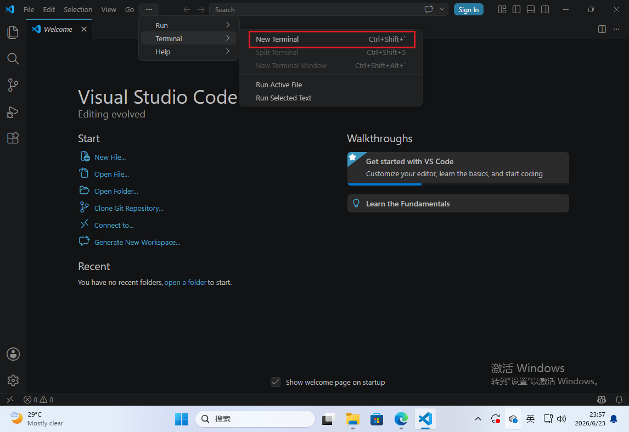This screenshot has height=432, width=629.
Task: Toggle the bottom Panel
Action: [531, 9]
